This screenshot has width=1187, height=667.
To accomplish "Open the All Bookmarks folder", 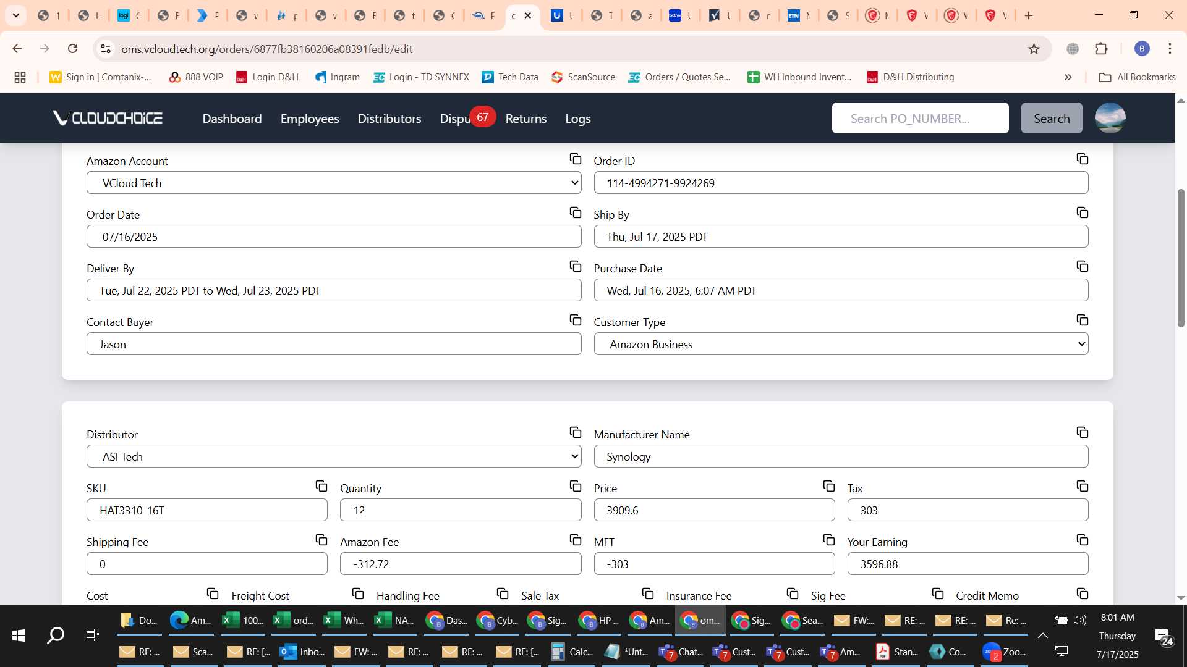I will 1137,77.
